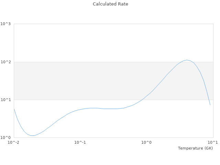Click the lowest dip of the blue curve
Image resolution: width=220 pixels, height=165 pixels.
coord(33,135)
